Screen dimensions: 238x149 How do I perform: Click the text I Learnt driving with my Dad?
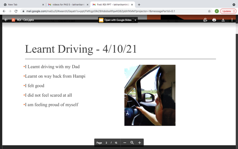(x=52, y=67)
